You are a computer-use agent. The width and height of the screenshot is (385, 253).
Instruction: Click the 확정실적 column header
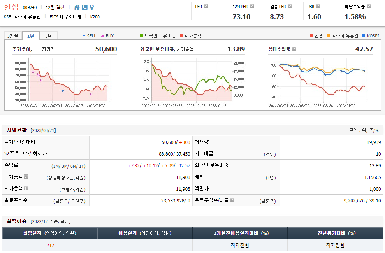coord(49,233)
